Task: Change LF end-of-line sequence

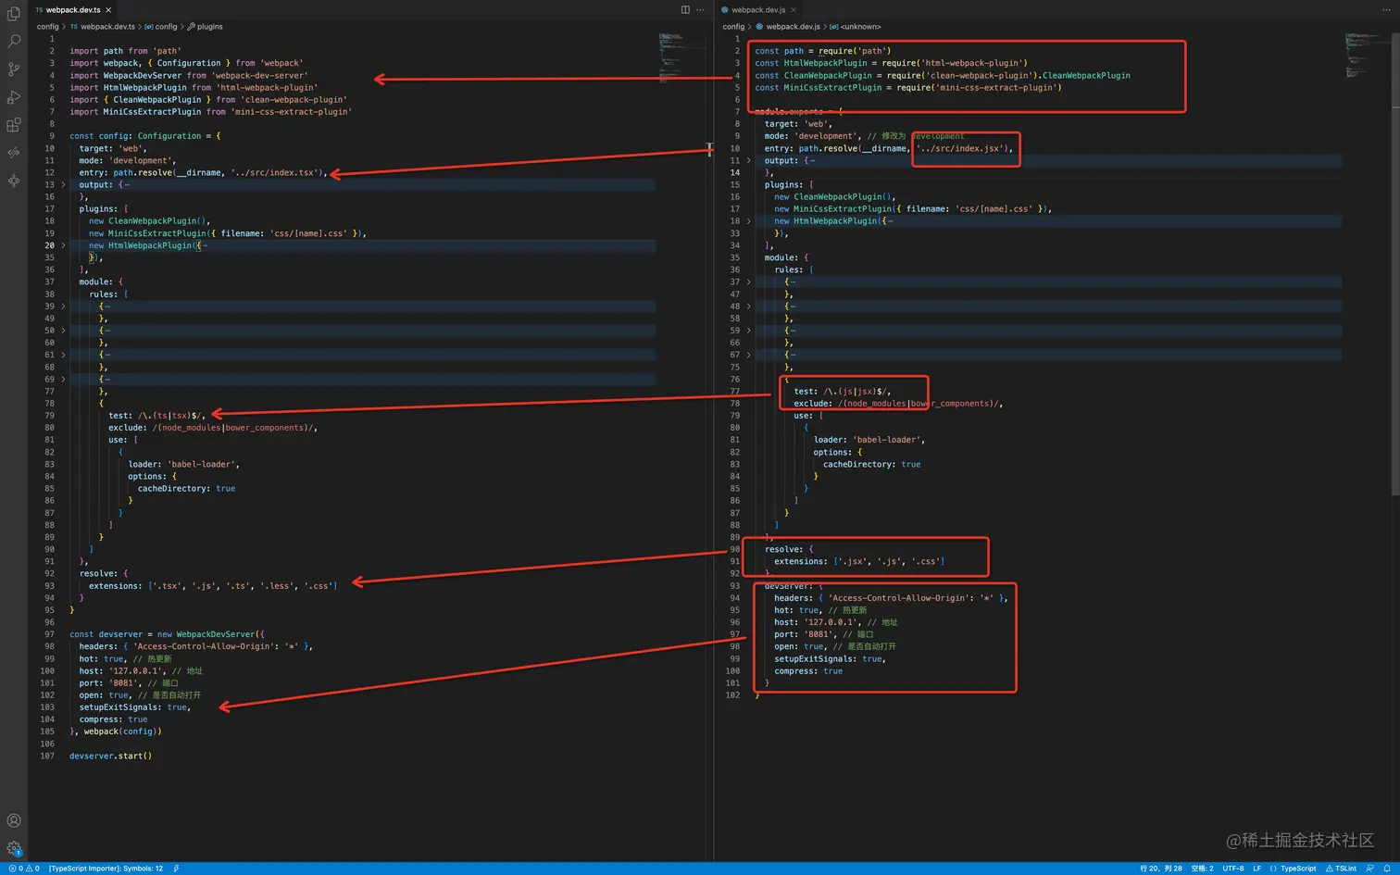Action: [1257, 869]
